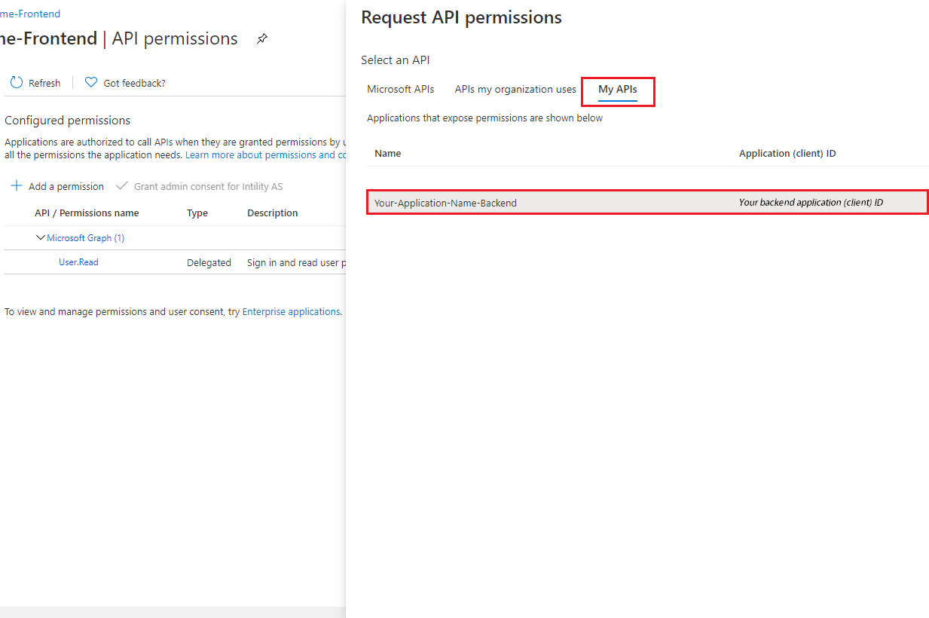Click the Application (client) ID column header
Viewport: 929px width, 618px height.
tap(787, 153)
